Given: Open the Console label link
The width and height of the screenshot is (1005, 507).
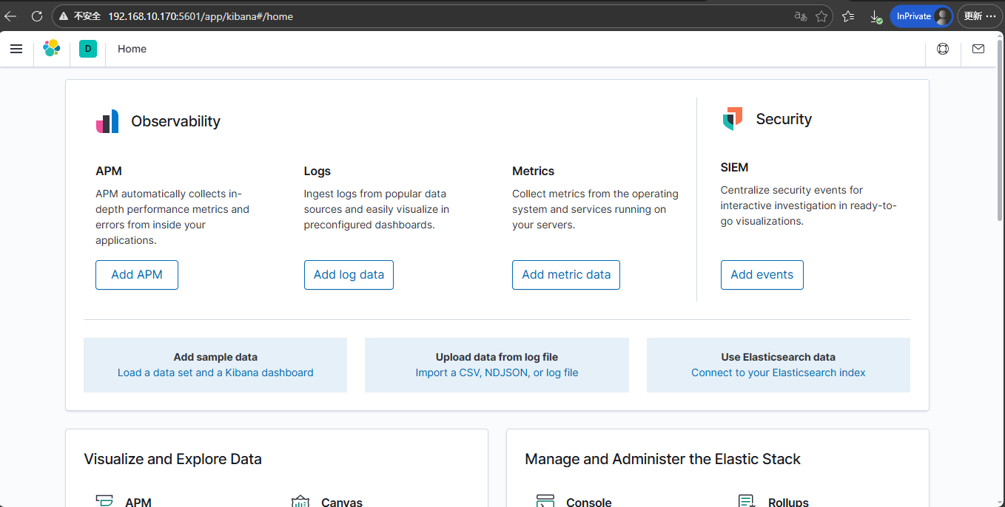Looking at the screenshot, I should [x=589, y=502].
